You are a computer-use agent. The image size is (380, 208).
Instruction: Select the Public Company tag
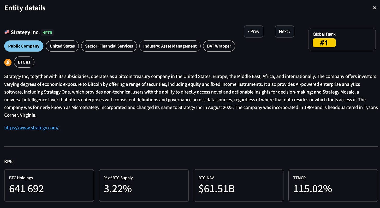[x=24, y=46]
